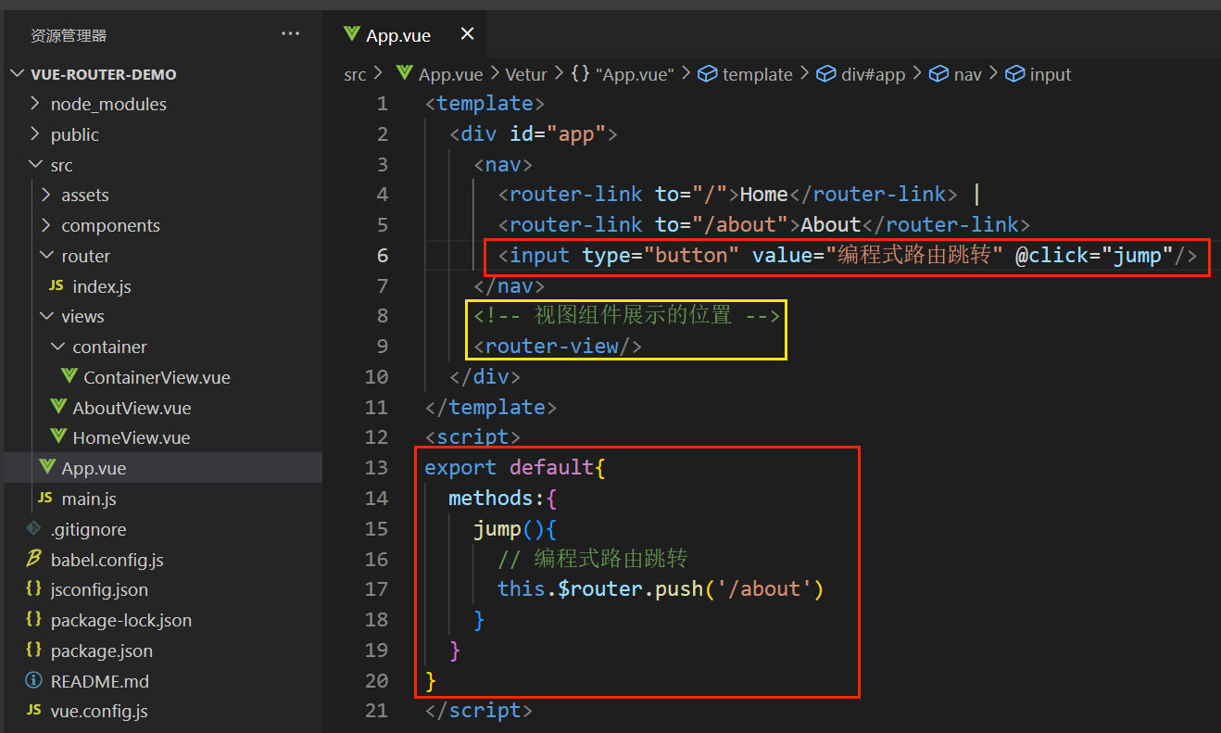The image size is (1221, 733).
Task: Click the input breadcrumb segment
Action: (1038, 74)
